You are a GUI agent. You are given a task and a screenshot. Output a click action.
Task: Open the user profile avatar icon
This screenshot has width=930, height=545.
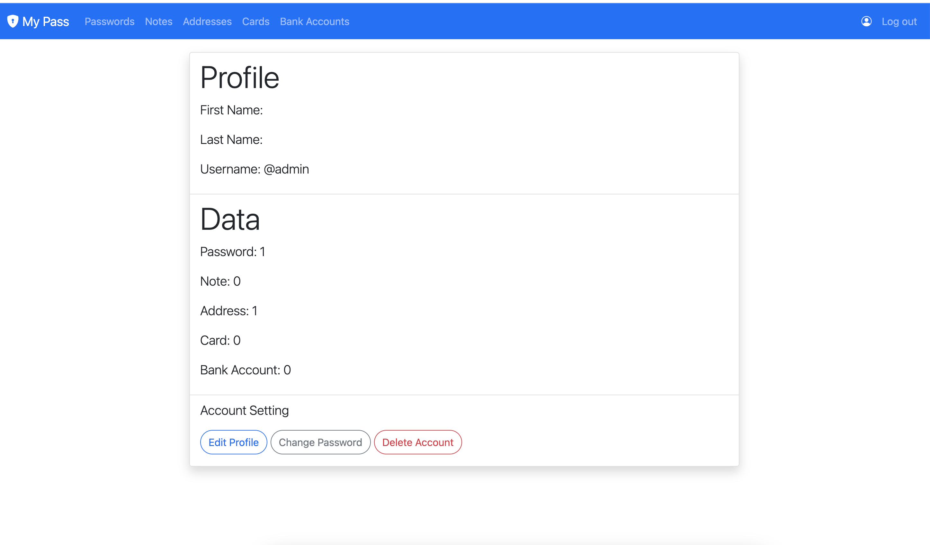866,22
